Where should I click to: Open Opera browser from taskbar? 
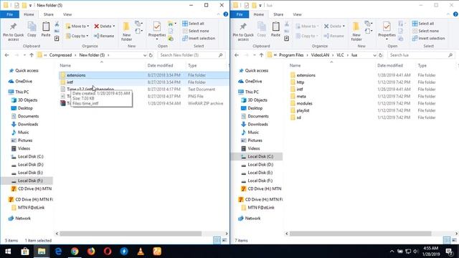108,252
